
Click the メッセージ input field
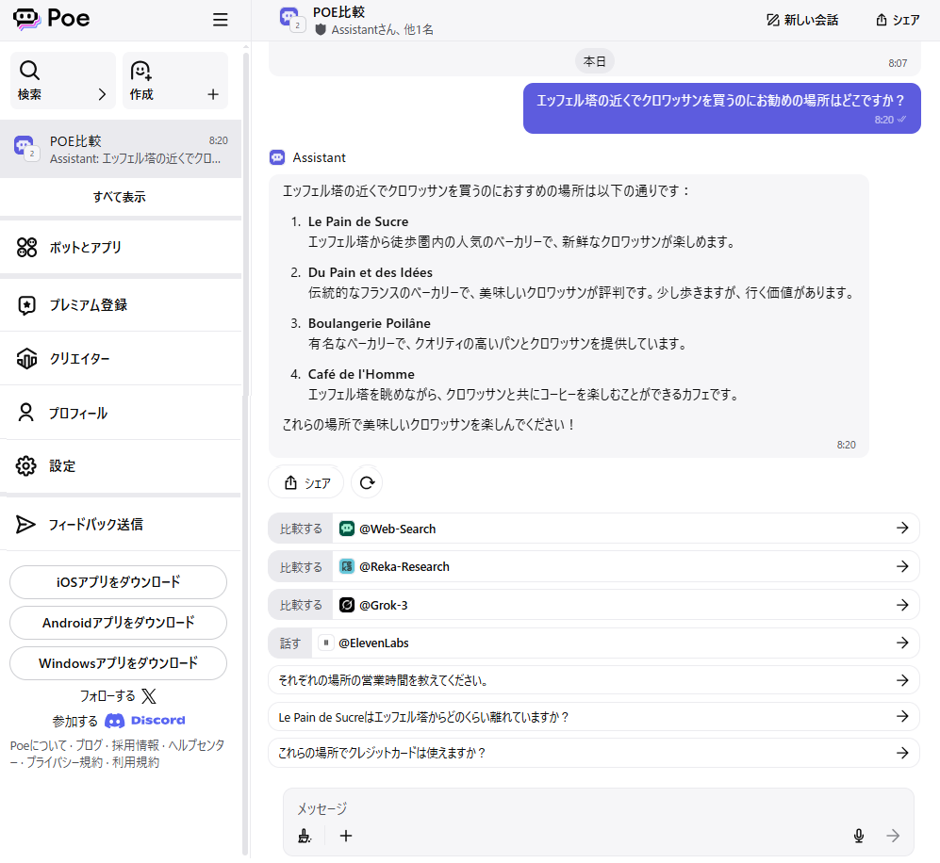coord(599,809)
